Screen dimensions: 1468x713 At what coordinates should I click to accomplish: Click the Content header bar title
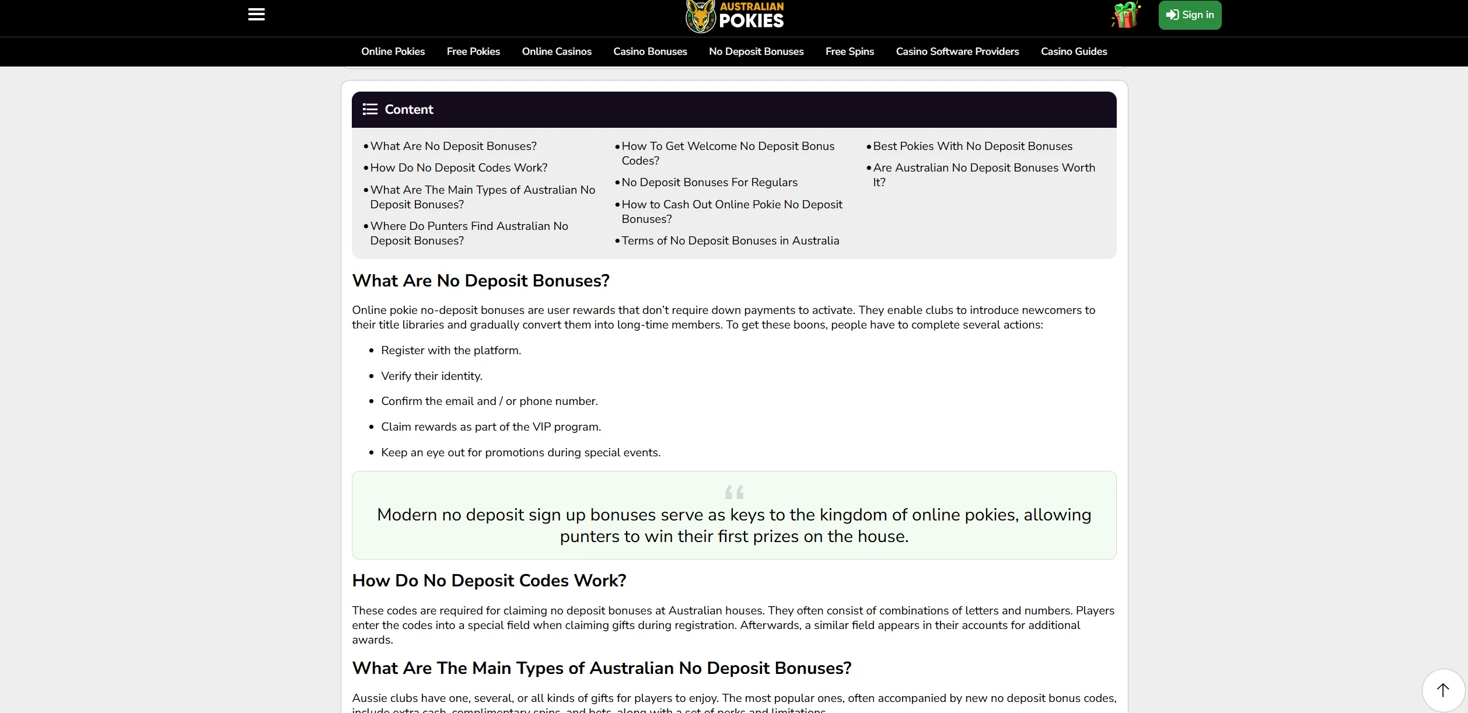point(408,110)
